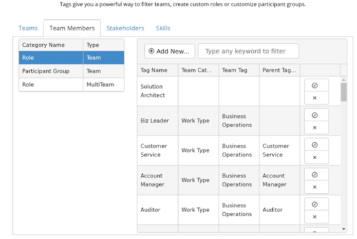The width and height of the screenshot is (357, 239).
Task: Click the MultiTeam type cell
Action: point(104,84)
